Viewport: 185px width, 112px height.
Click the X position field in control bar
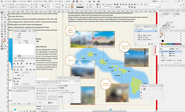(x=13, y=5)
